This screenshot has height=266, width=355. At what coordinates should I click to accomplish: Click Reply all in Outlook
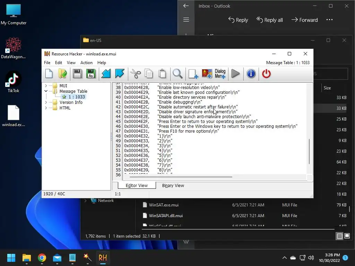click(270, 20)
